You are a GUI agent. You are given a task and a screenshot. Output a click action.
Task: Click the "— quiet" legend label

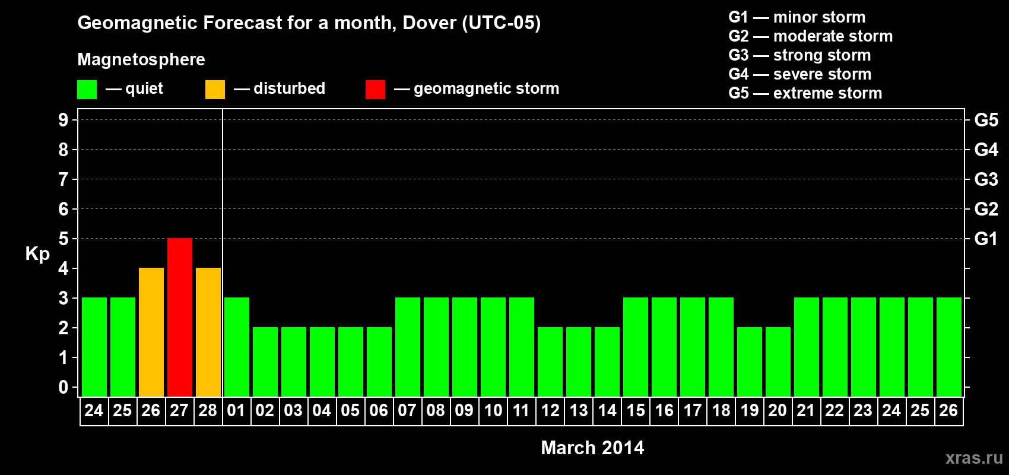pos(134,88)
